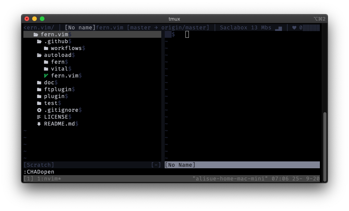Click the text lines icon next to LICENSE
Viewport: 349px width, 211px height.
point(39,117)
